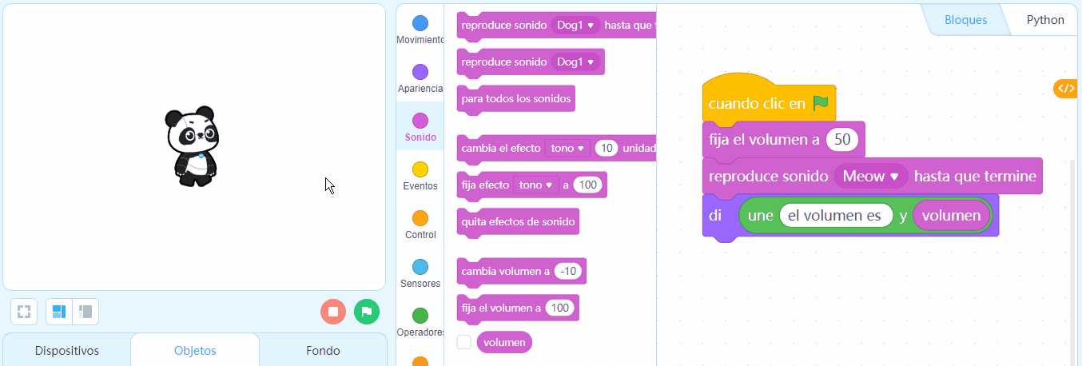This screenshot has width=1082, height=366.
Task: Open the Dispositivos tab
Action: pos(67,350)
